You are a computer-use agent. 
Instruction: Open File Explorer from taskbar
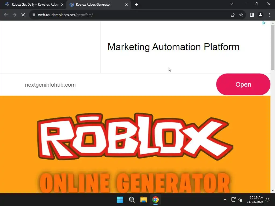(x=143, y=200)
